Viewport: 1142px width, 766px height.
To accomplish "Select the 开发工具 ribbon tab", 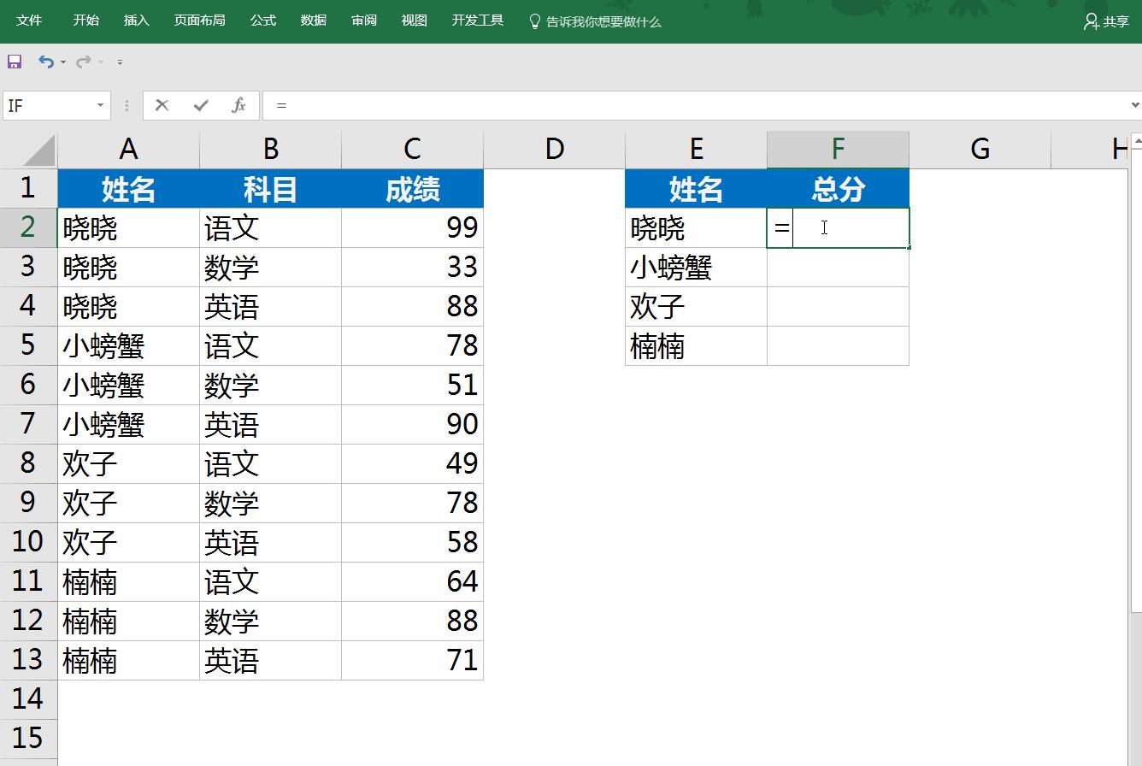I will (x=477, y=21).
